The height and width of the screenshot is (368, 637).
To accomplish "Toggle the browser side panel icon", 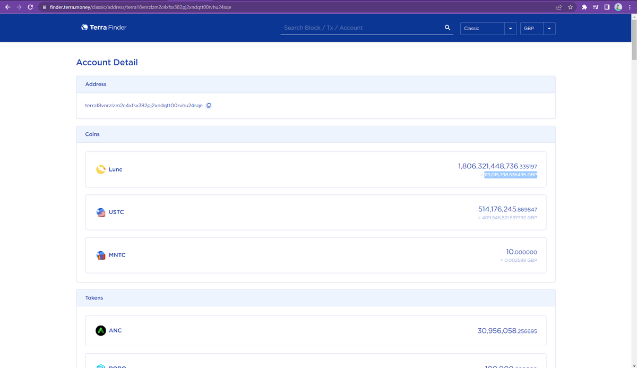I will pyautogui.click(x=606, y=7).
